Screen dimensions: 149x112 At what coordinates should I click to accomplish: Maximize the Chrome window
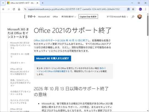pos(139,3)
